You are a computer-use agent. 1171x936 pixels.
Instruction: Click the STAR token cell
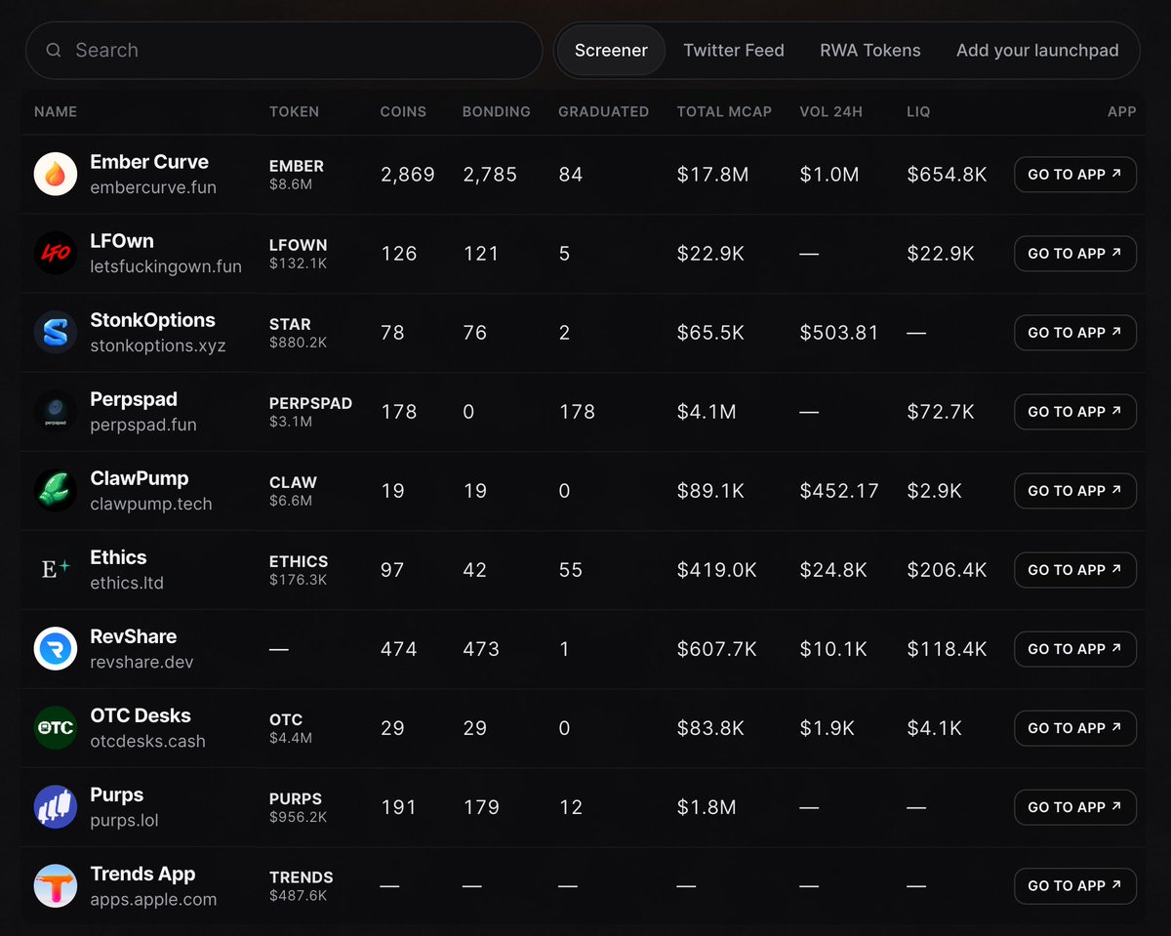299,333
